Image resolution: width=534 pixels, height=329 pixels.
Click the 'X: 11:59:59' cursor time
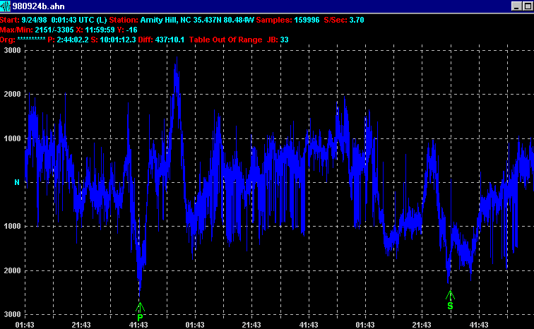pos(95,30)
